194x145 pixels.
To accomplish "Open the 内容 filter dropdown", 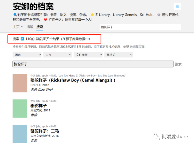I will 57,55.
